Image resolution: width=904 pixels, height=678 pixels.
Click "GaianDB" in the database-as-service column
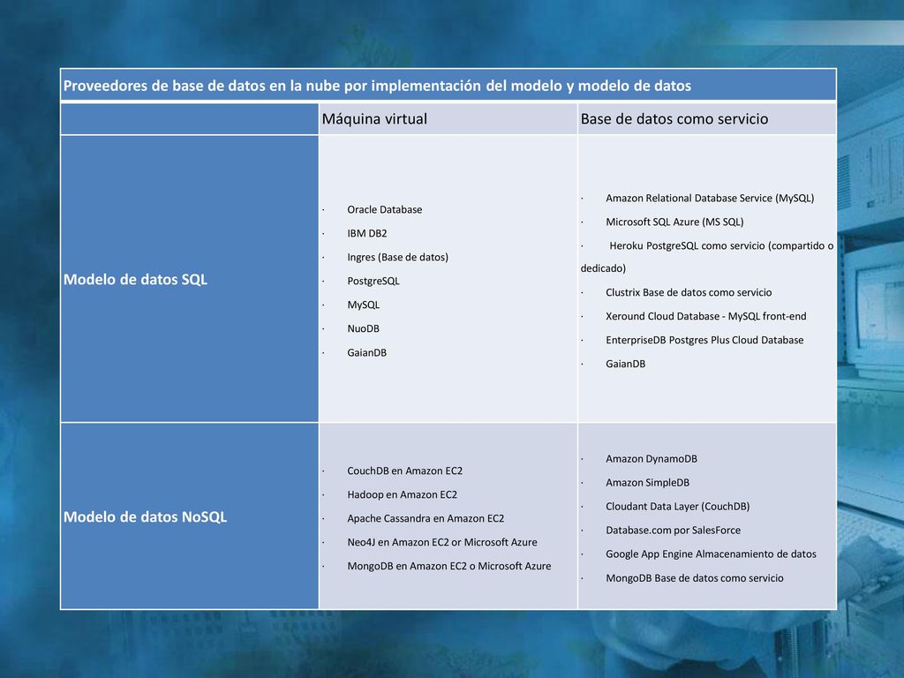click(x=626, y=364)
